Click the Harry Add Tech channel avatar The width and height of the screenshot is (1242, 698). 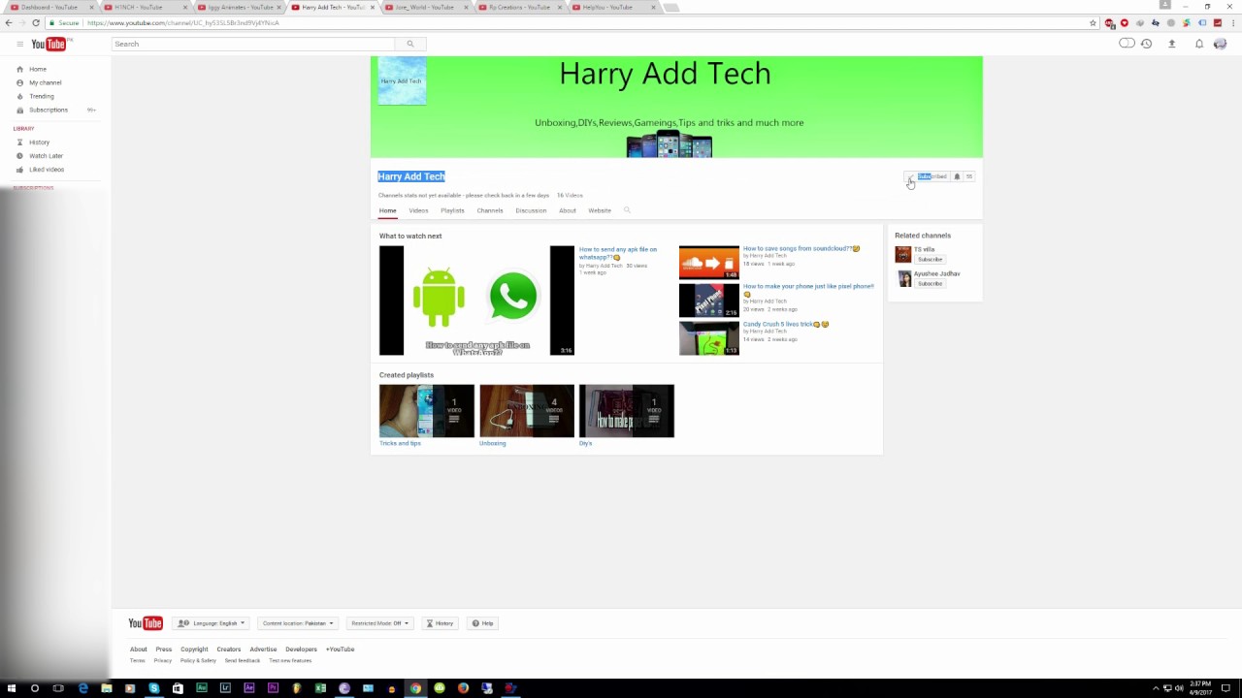point(402,80)
